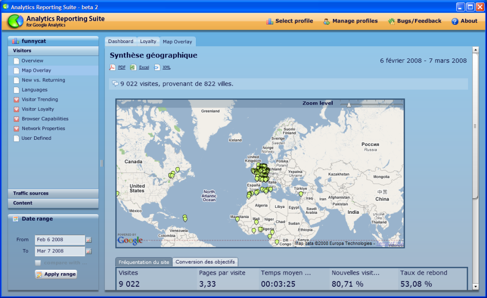Open the calendar picker beside the To date

click(x=89, y=251)
